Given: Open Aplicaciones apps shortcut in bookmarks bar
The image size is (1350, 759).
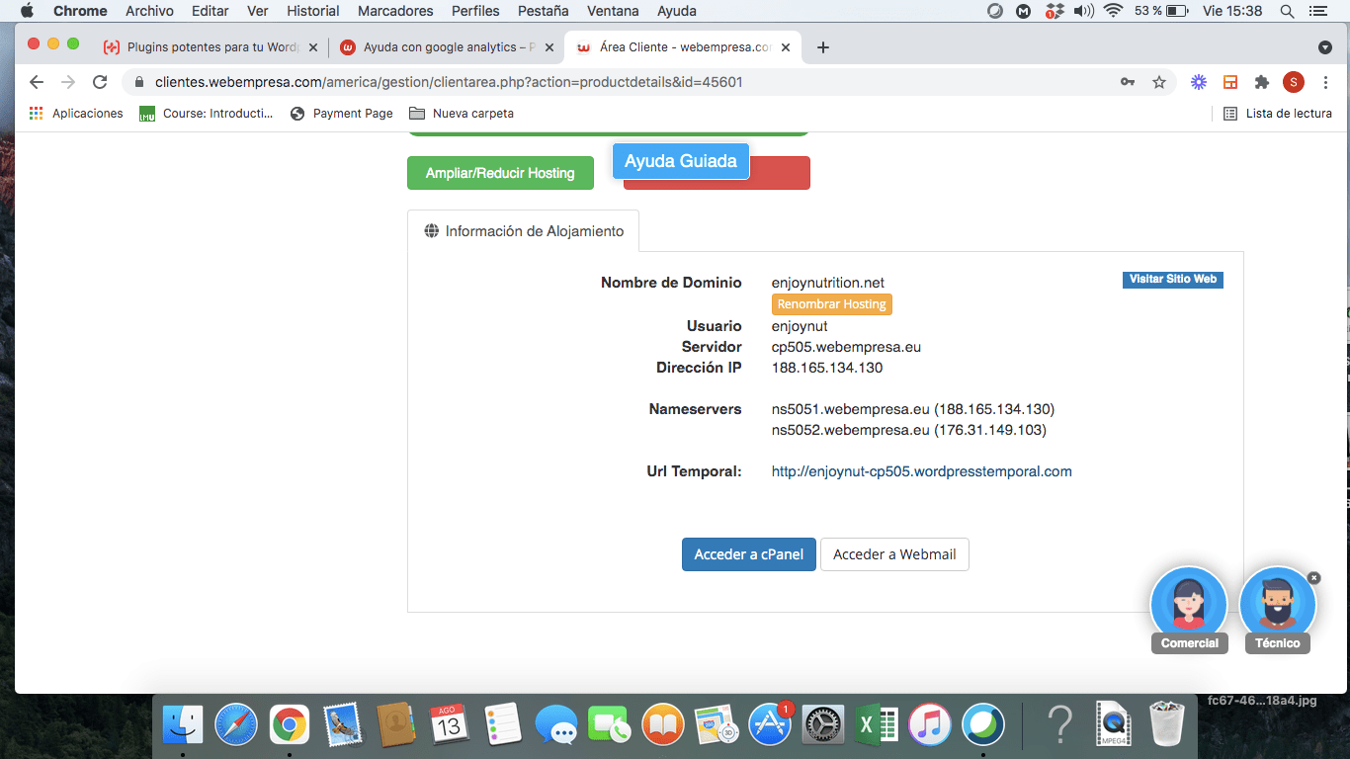Looking at the screenshot, I should pyautogui.click(x=76, y=114).
